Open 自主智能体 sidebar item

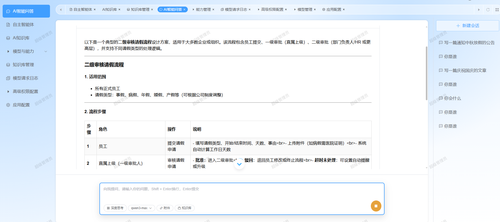[26, 25]
